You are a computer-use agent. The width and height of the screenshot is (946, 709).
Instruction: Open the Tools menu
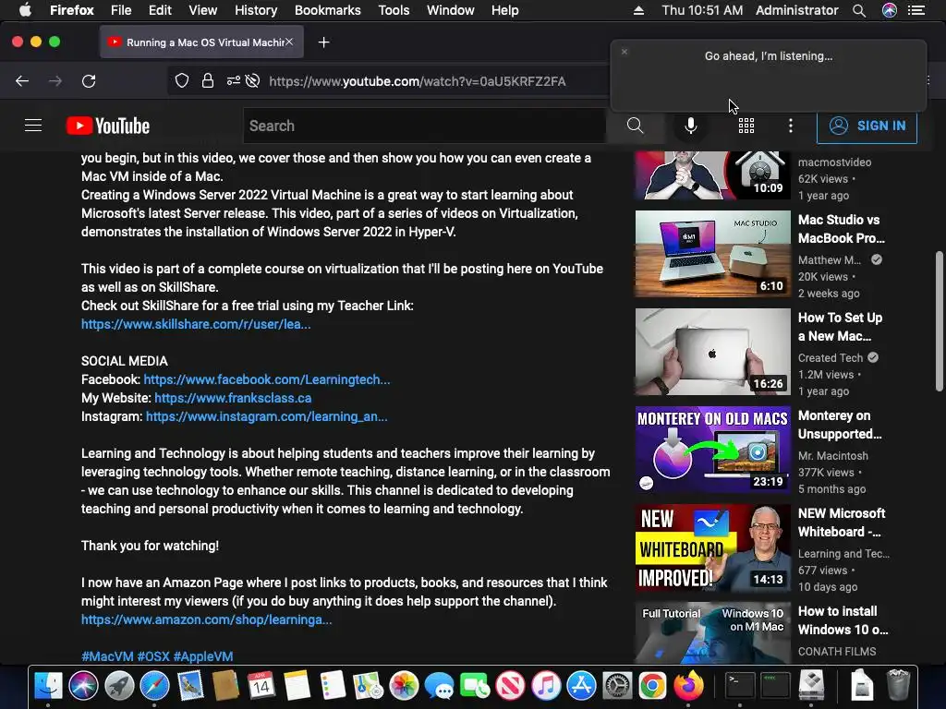pyautogui.click(x=394, y=10)
